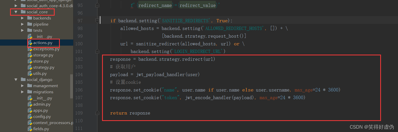This screenshot has height=132, width=398.
Task: Click the storage.py file icon
Action: point(30,55)
